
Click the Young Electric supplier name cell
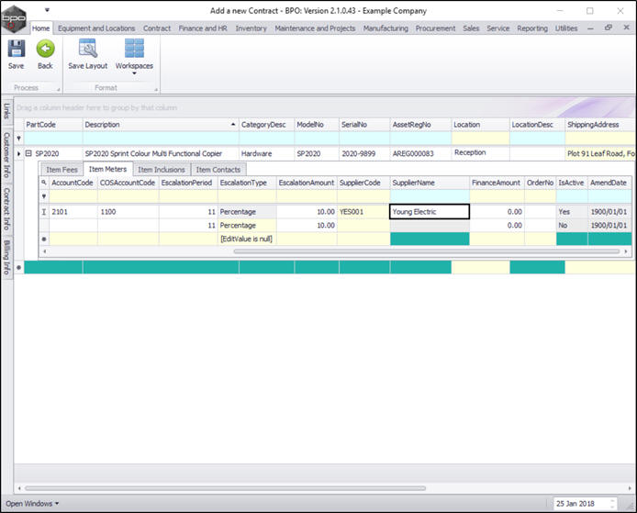[430, 211]
